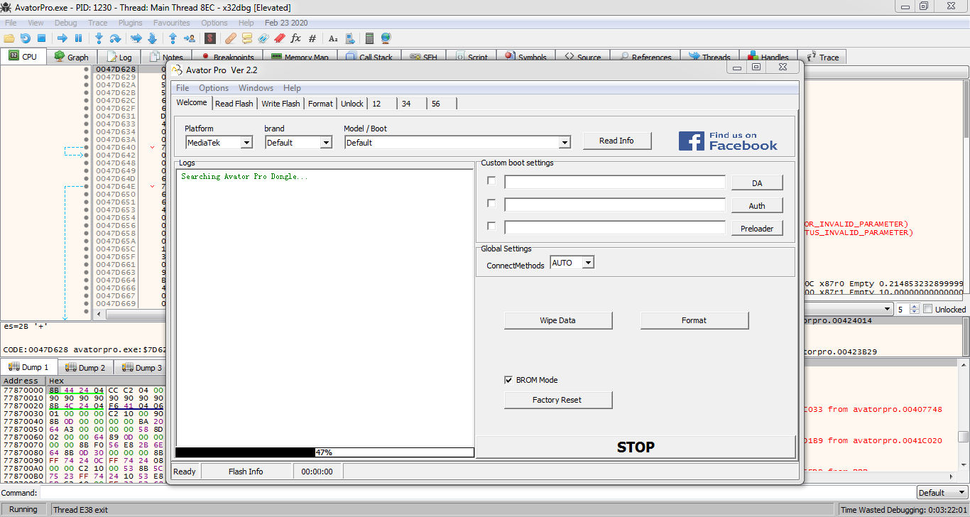This screenshot has height=517, width=970.
Task: Open the Strings Az icon
Action: (333, 38)
